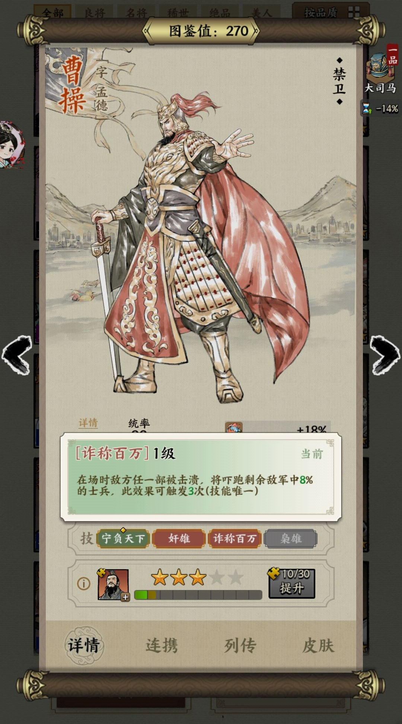Select the 诈称百万 skill button
The height and width of the screenshot is (724, 402).
(235, 539)
